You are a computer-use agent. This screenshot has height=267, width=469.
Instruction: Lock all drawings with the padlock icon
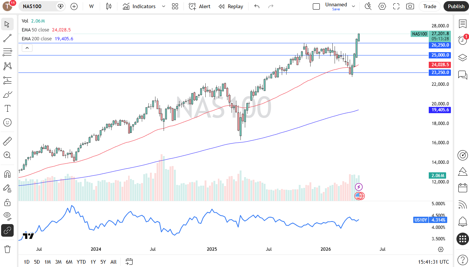[x=7, y=202]
